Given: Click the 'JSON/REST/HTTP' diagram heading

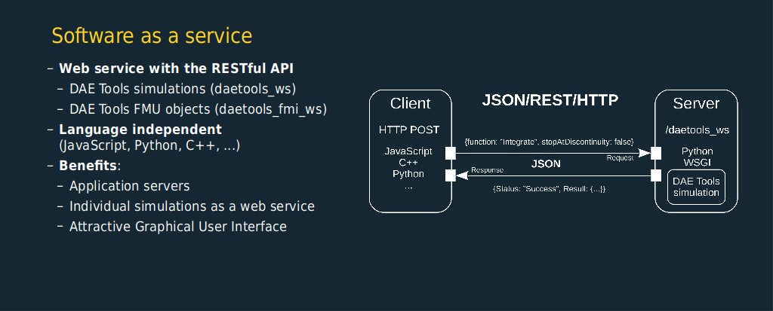Looking at the screenshot, I should tap(550, 100).
